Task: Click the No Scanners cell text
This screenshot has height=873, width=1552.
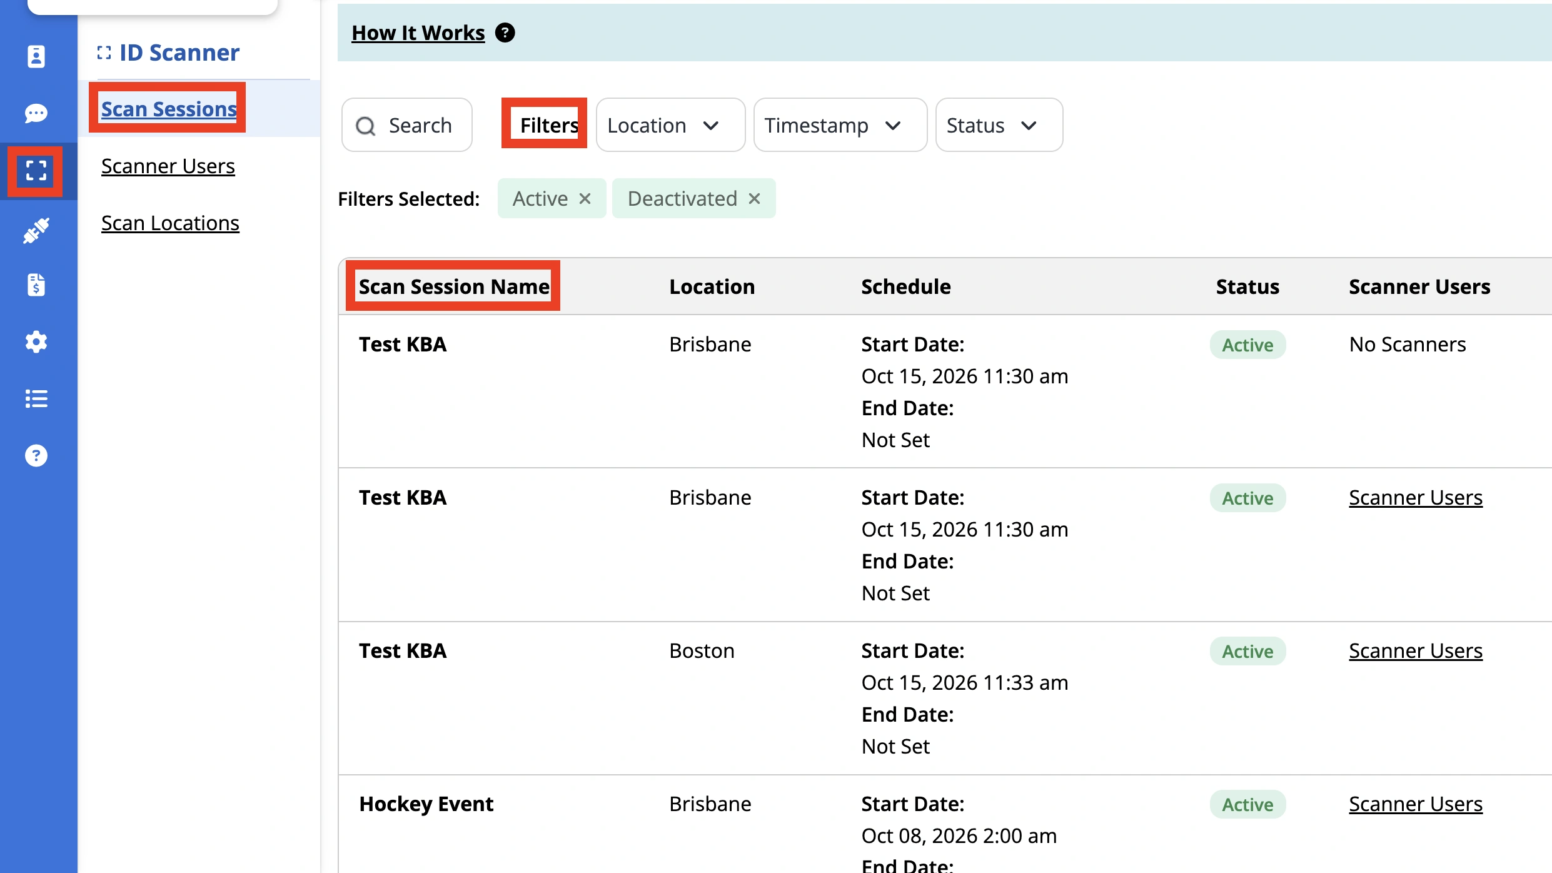Action: (1408, 345)
